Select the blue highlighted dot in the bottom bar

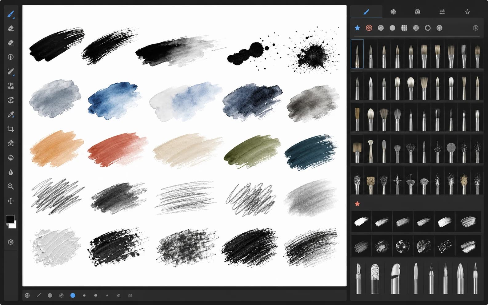(x=73, y=295)
